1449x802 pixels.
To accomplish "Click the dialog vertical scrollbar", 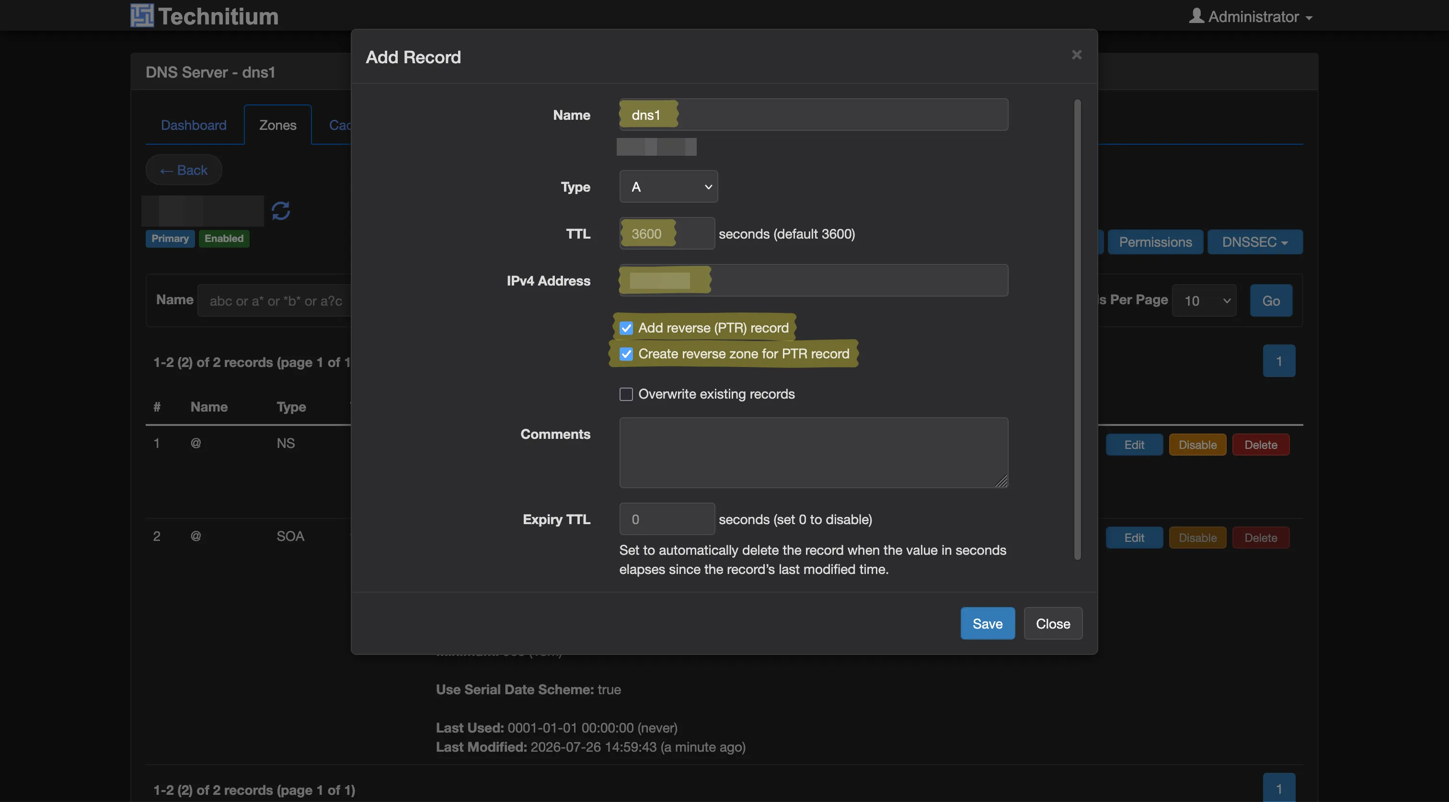I will coord(1077,330).
